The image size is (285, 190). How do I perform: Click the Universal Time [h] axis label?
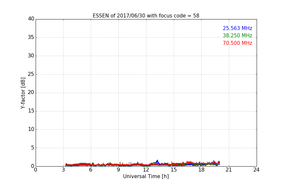coord(146,176)
